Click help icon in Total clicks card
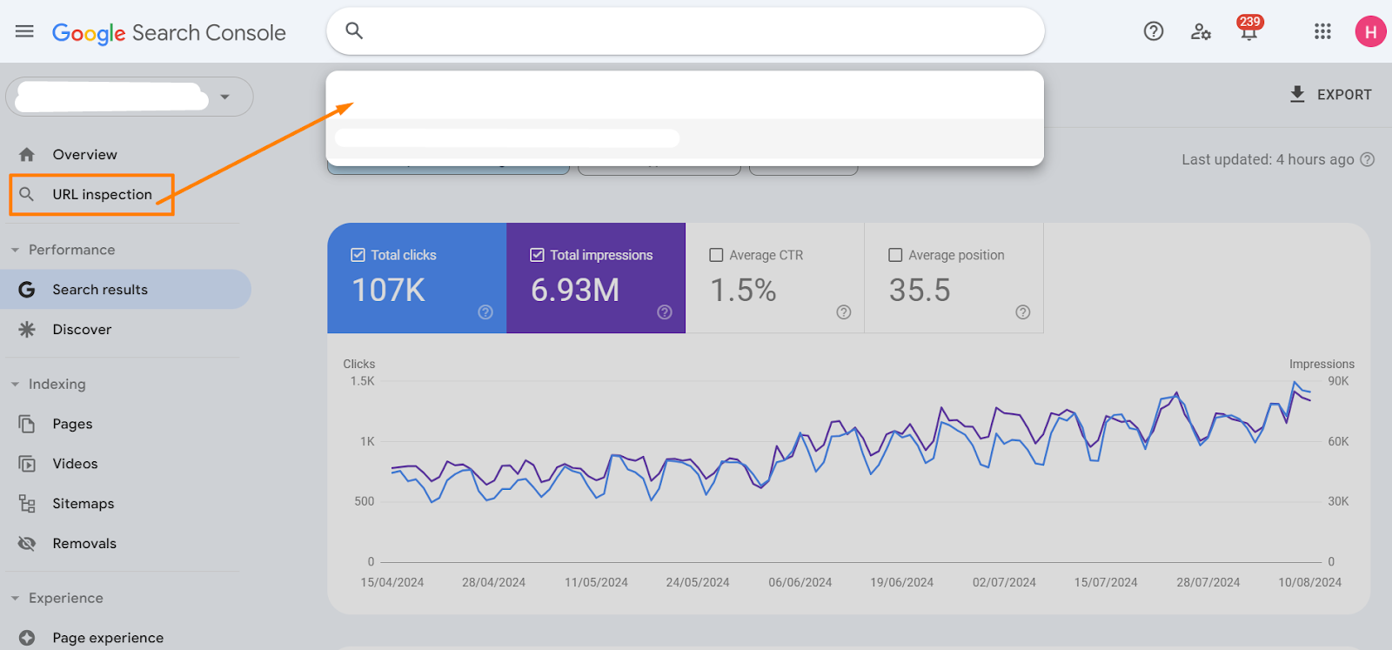 tap(485, 312)
